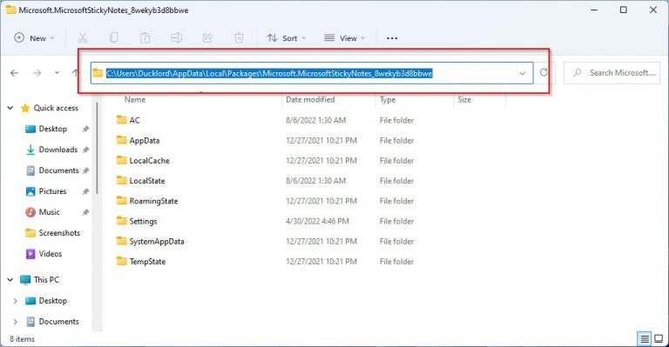Viewport: 669px width, 347px height.
Task: Open Desktop in Quick access
Action: coord(53,129)
